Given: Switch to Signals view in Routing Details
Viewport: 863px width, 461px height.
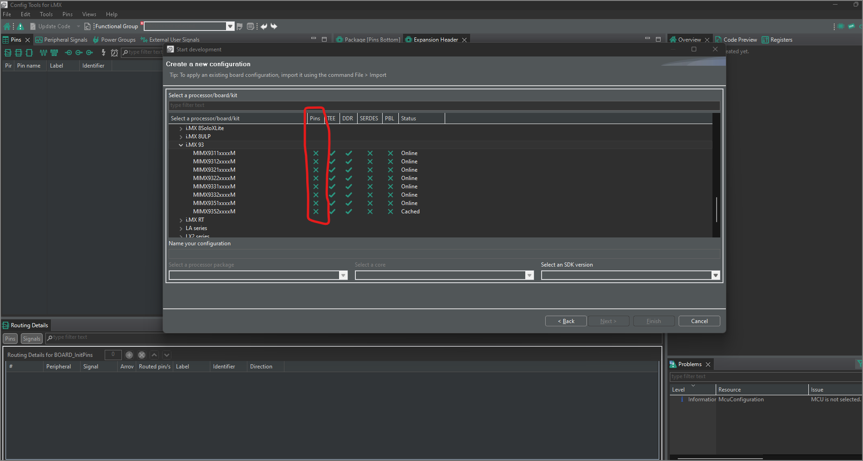Looking at the screenshot, I should tap(31, 338).
